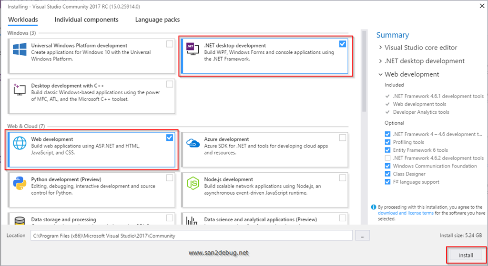Expand Visual Studio core editor in Summary

click(380, 48)
